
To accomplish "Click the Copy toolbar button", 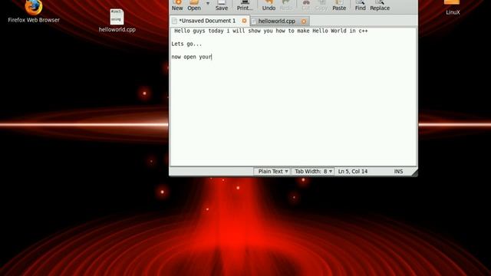I will (x=321, y=5).
